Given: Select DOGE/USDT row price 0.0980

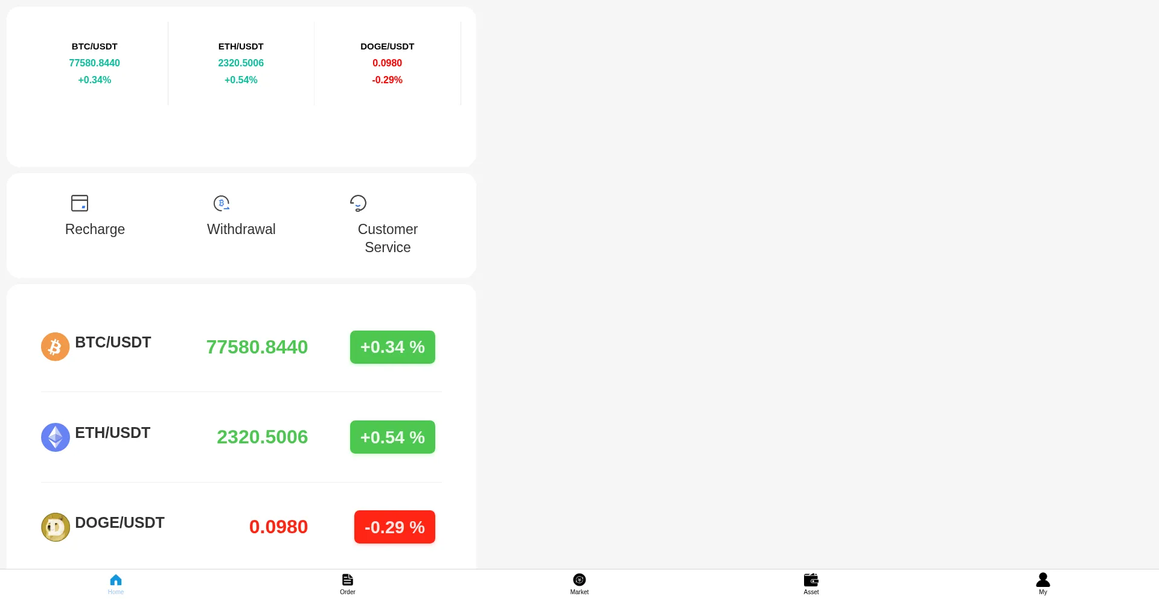Looking at the screenshot, I should [x=279, y=527].
